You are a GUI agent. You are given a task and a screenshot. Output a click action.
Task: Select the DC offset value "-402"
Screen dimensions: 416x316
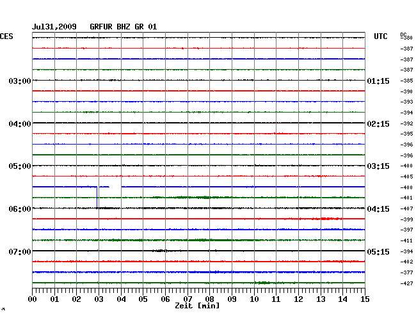click(406, 262)
